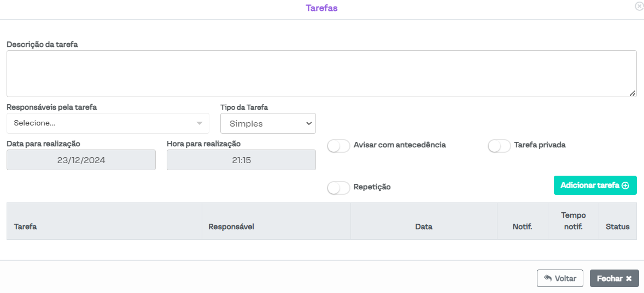Close the Tarefas dialog with the X icon
644x293 pixels.
coord(639,6)
